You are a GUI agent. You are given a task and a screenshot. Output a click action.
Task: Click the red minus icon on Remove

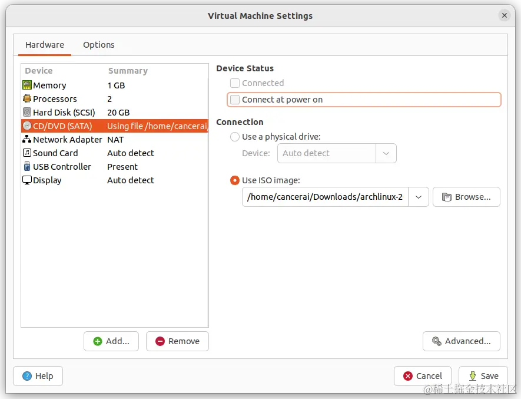pos(160,341)
